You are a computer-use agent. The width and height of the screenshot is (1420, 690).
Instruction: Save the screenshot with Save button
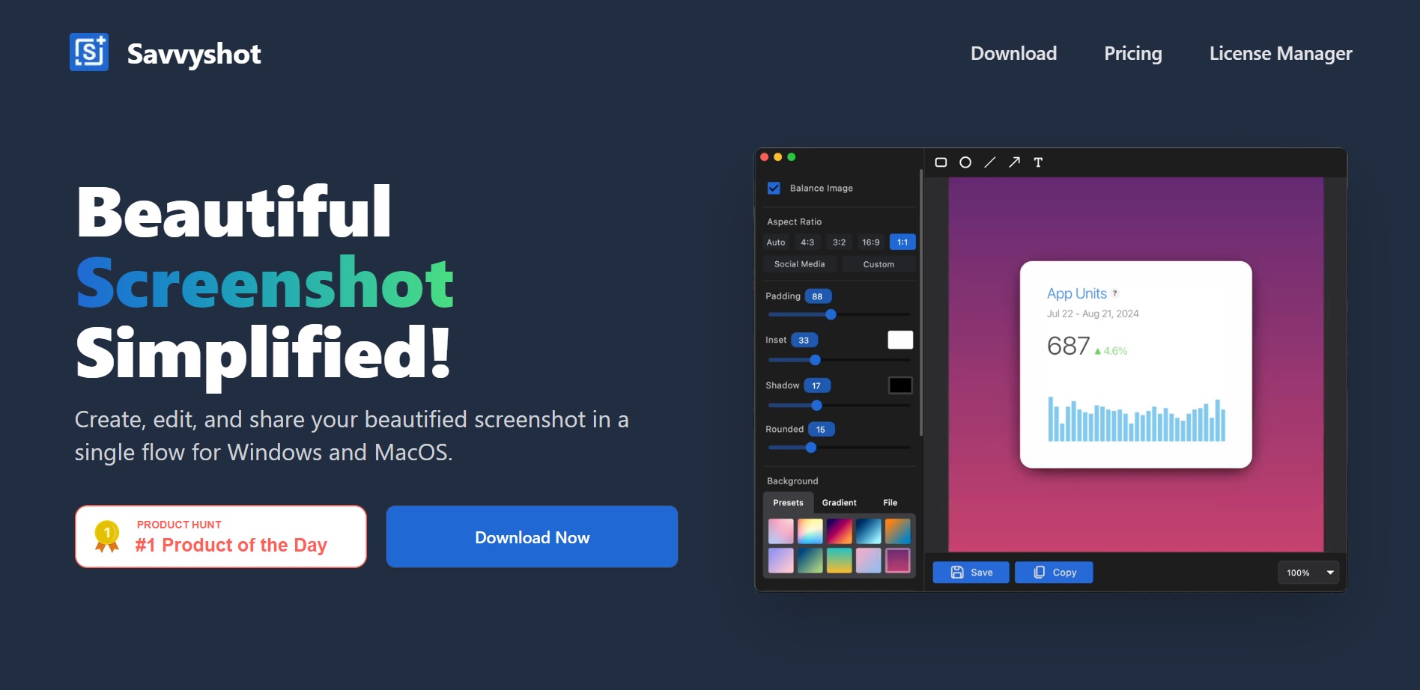971,573
